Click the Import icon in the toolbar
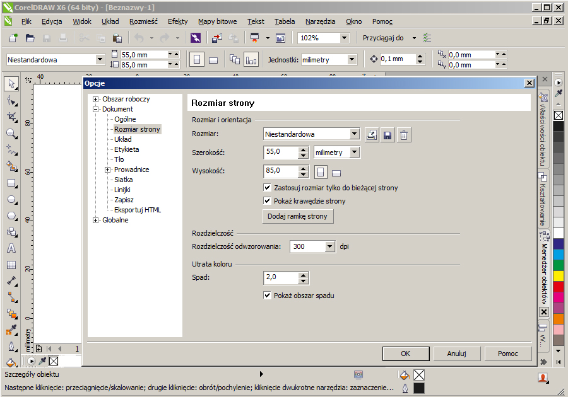This screenshot has width=568, height=397. tap(217, 38)
